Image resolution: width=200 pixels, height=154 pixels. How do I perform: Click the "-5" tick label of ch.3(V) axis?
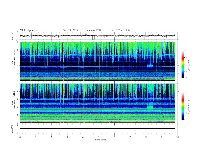click(17, 133)
